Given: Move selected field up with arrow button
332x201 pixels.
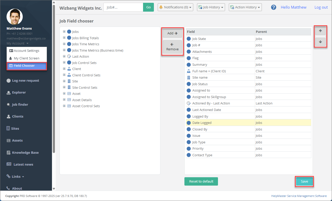Looking at the screenshot, I should point(320,31).
